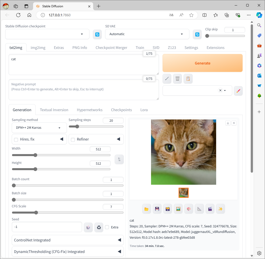265x259 pixels.
Task: Switch to the Lora sub-tab
Action: pos(144,110)
